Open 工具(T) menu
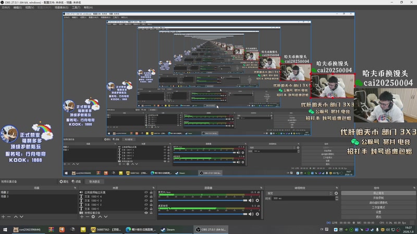 point(76,7)
